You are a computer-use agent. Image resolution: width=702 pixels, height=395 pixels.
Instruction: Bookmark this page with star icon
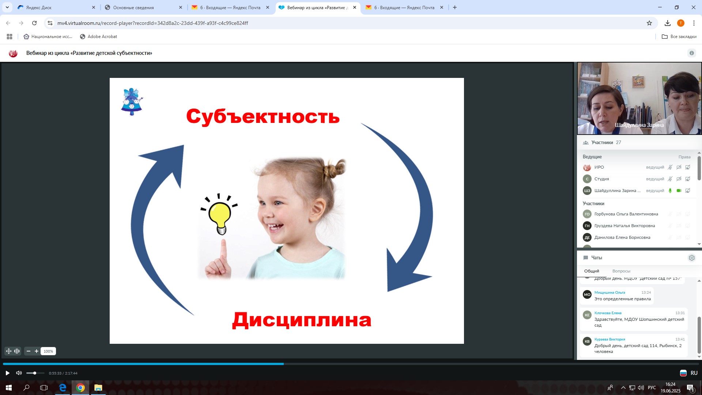pyautogui.click(x=649, y=23)
